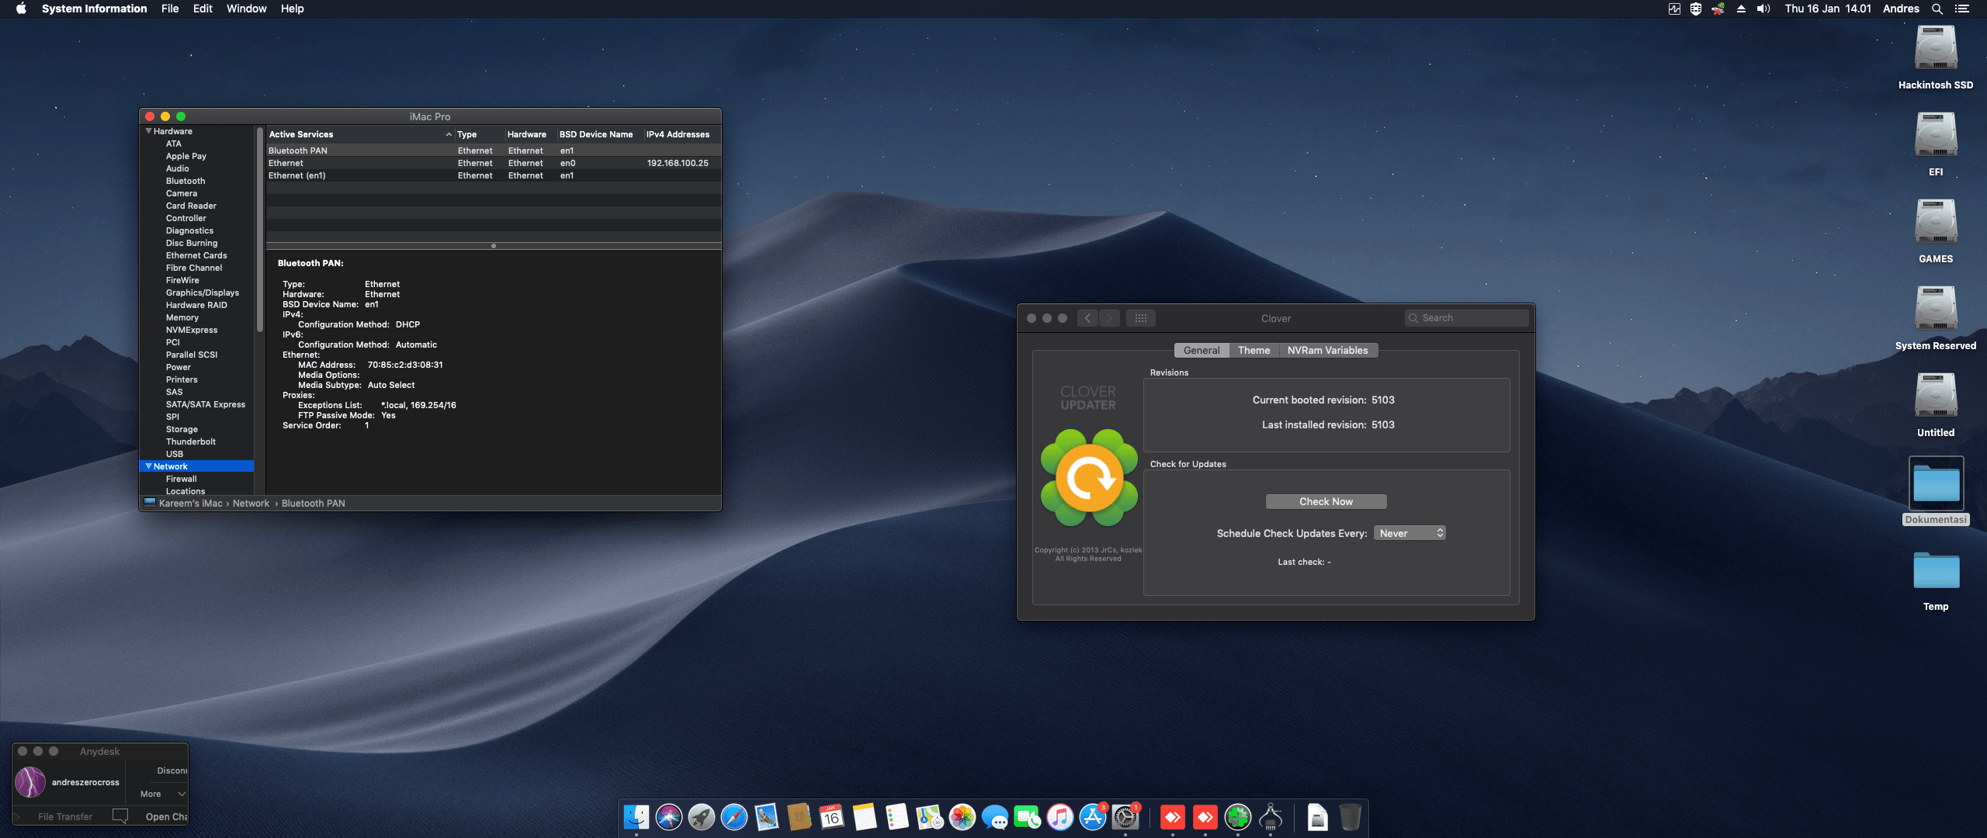
Task: Open Clover Configurator in the Dock
Action: pos(1238,817)
